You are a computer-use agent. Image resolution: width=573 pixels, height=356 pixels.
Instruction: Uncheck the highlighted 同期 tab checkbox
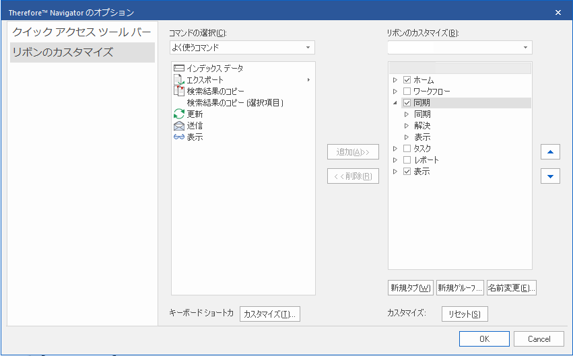[x=407, y=102]
